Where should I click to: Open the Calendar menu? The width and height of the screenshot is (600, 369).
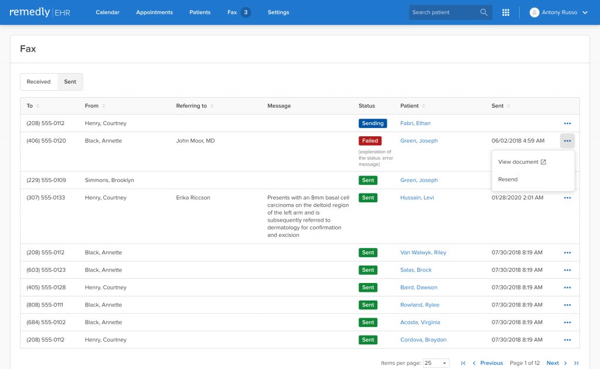tap(108, 12)
